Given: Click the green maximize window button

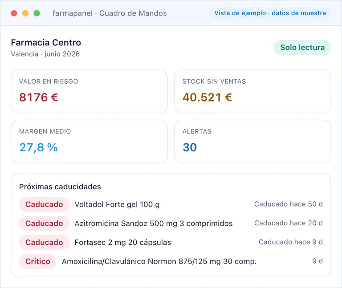Looking at the screenshot, I should pyautogui.click(x=37, y=13).
